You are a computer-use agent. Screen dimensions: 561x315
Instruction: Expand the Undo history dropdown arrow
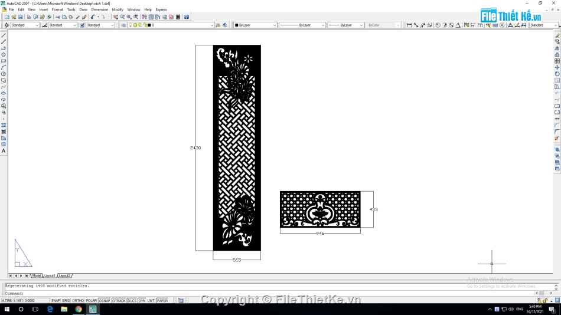pos(99,17)
